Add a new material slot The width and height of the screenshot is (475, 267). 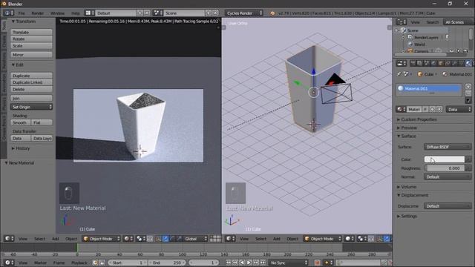(468, 87)
